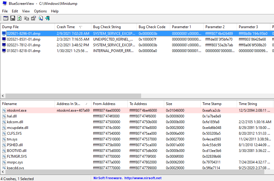Click the INTERNAL_POWER_ERR... bug check cell

(x=113, y=51)
